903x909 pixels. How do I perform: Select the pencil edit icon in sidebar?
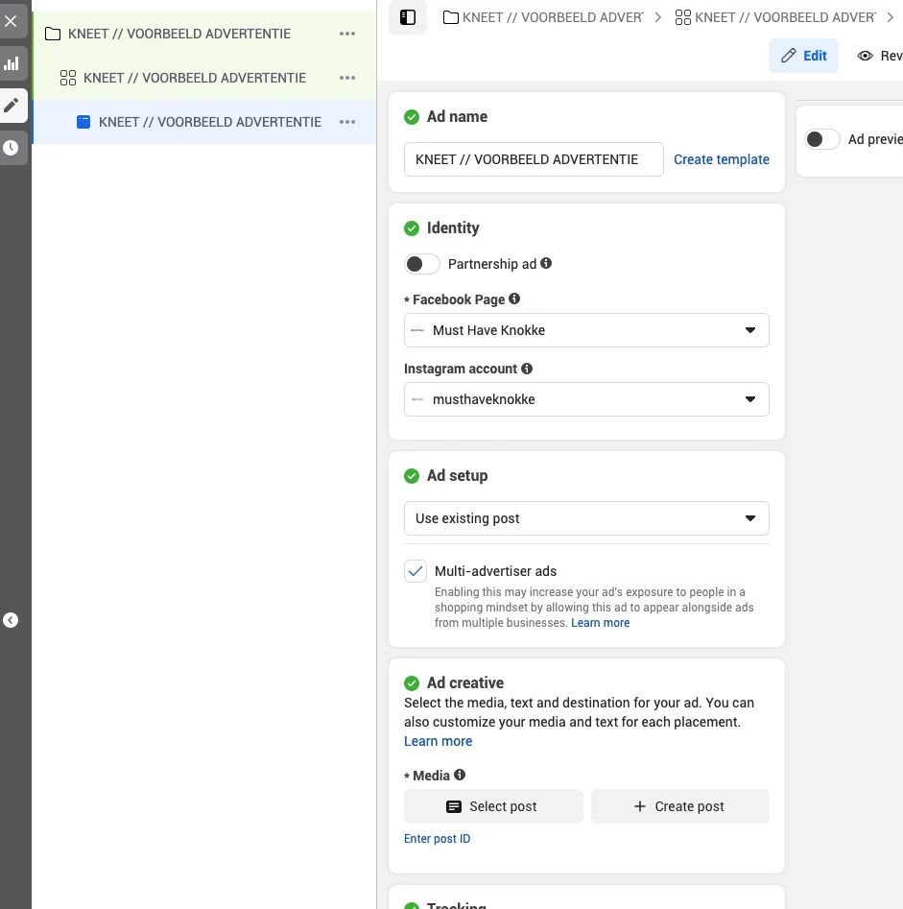tap(11, 106)
